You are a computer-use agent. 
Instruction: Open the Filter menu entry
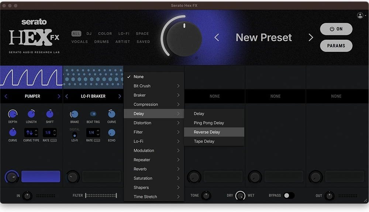pos(154,132)
